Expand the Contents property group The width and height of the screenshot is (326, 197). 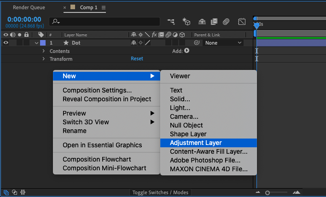pos(43,51)
